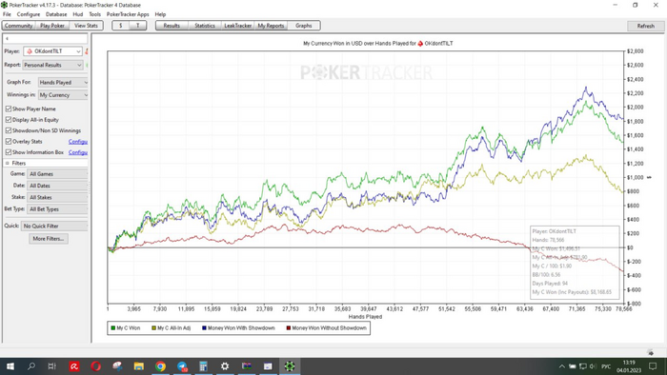The height and width of the screenshot is (375, 667).
Task: Open the Winnings in dropdown set to My Currency
Action: coord(63,95)
